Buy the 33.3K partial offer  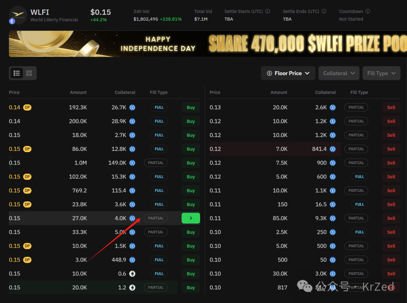coord(191,232)
